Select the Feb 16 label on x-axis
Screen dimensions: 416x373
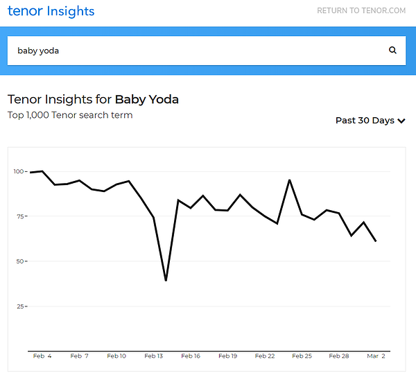click(x=191, y=356)
